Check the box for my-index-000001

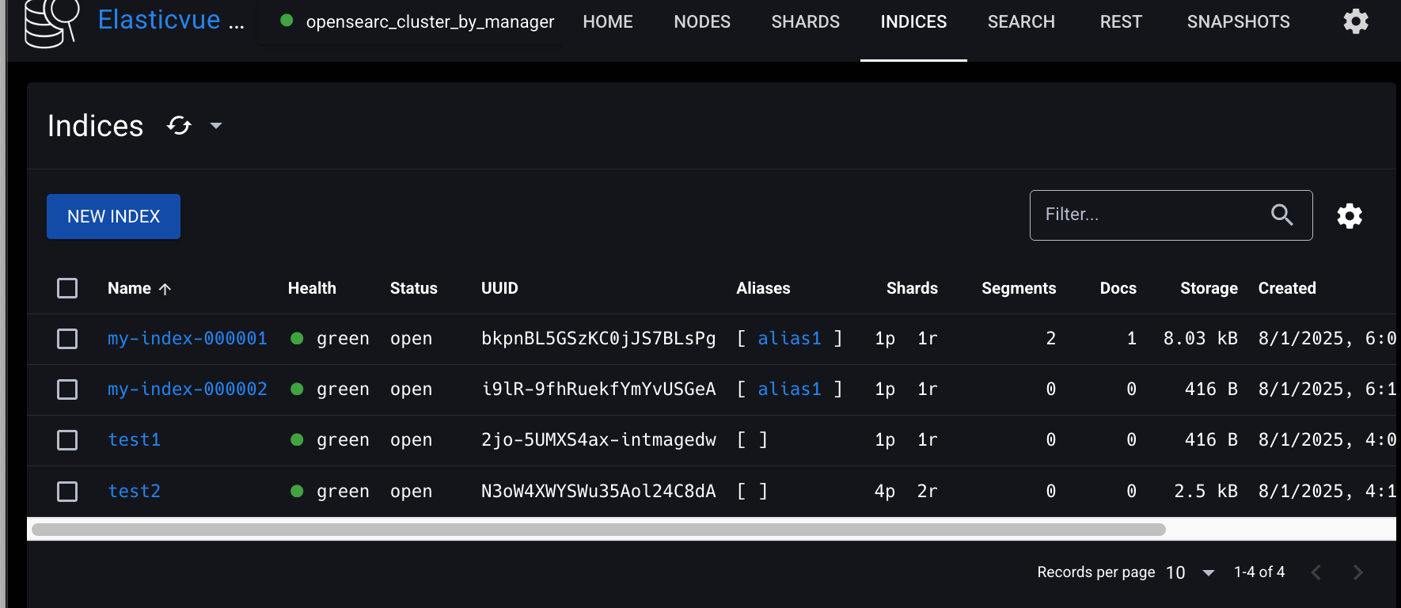[x=67, y=339]
